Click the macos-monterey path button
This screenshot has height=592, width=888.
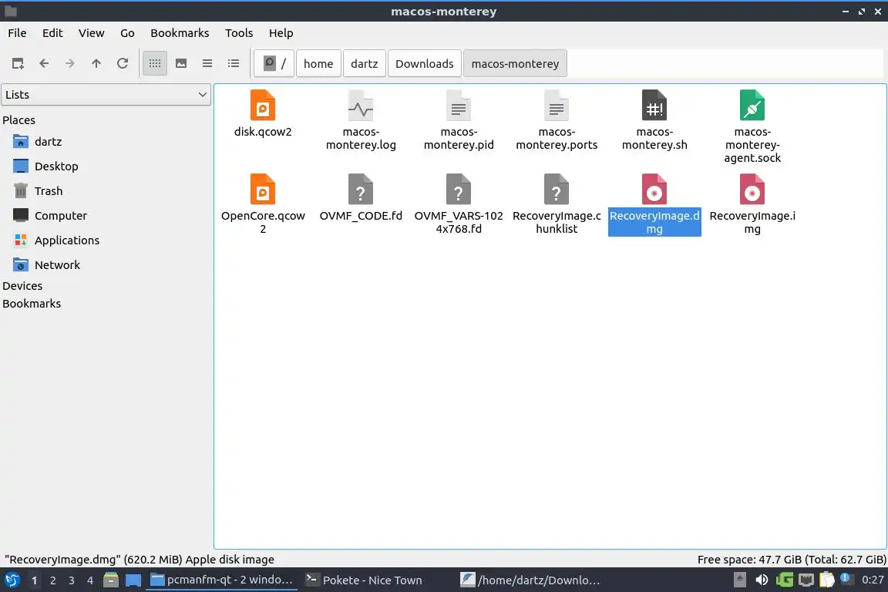pyautogui.click(x=515, y=63)
